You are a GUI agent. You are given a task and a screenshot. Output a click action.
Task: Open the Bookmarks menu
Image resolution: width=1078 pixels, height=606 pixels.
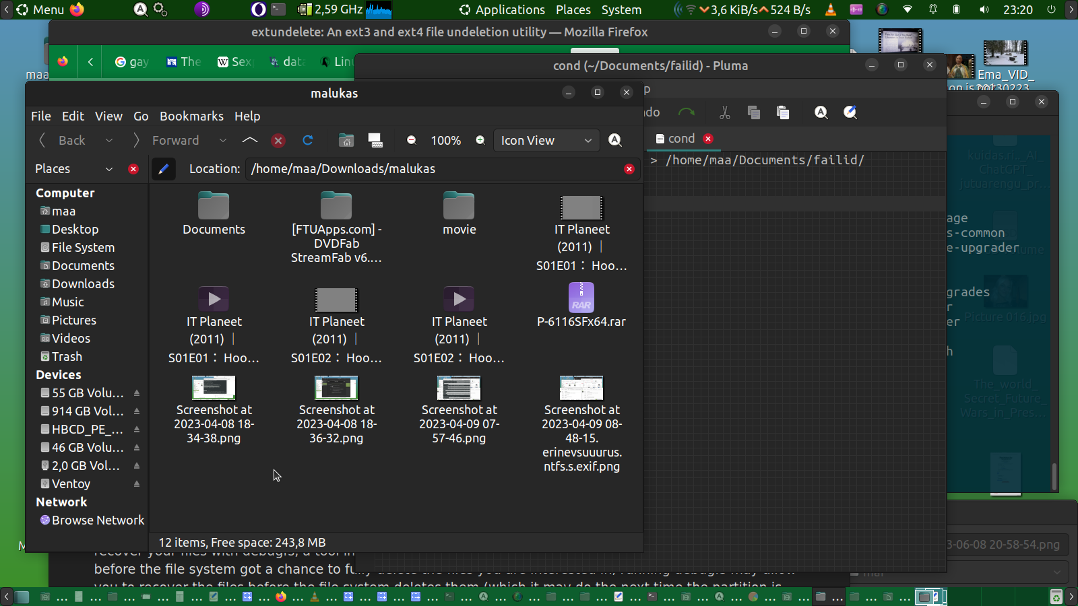click(191, 116)
